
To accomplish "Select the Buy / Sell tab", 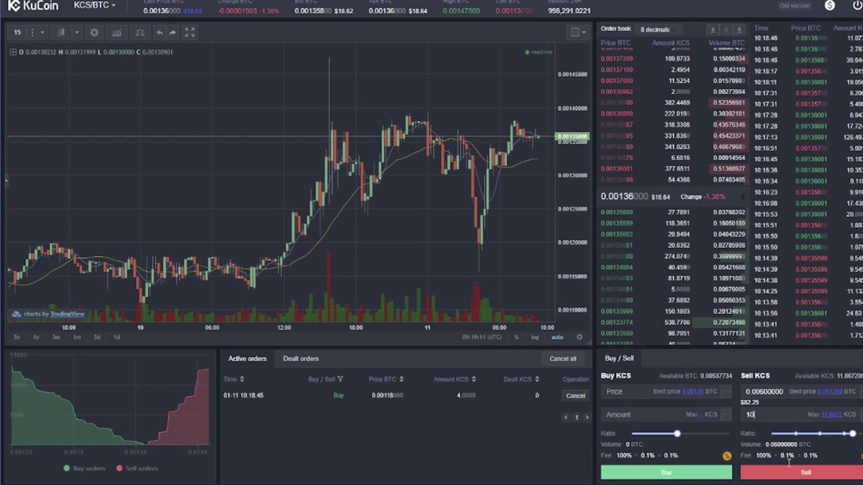I will point(619,358).
